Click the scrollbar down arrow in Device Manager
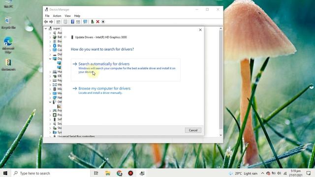The width and height of the screenshot is (315, 177). click(221, 135)
